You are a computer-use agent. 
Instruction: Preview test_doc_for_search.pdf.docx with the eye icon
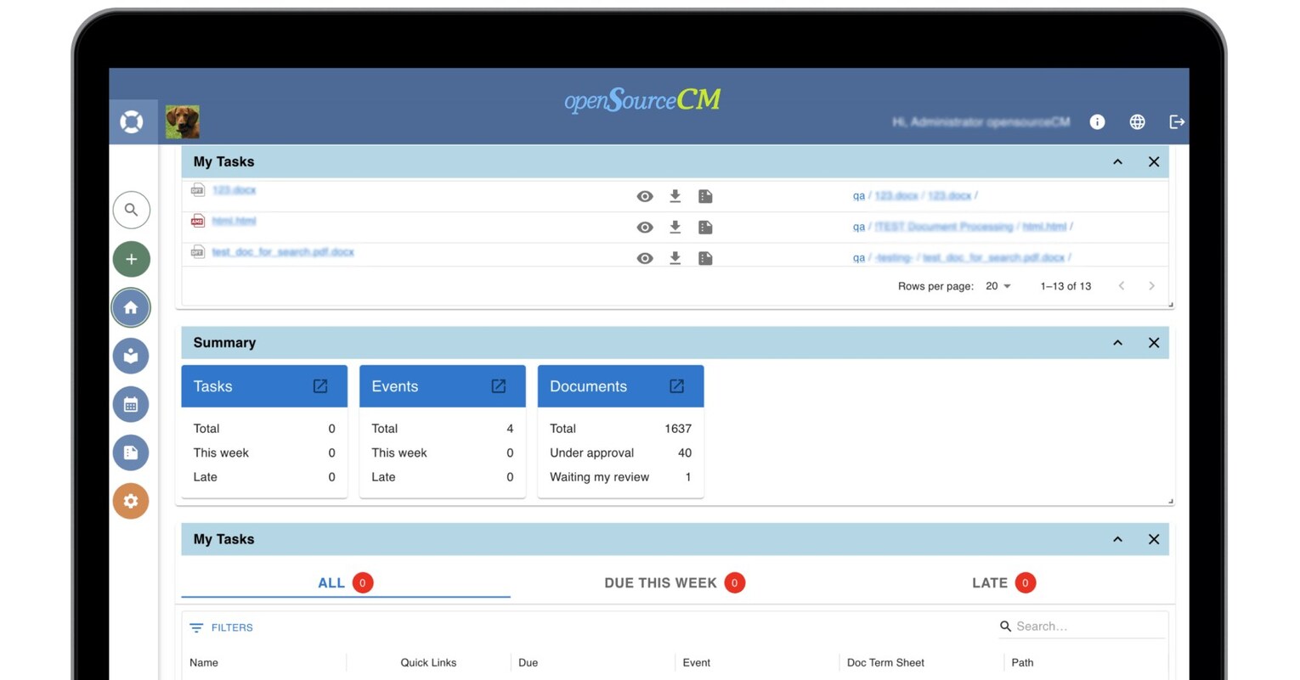point(645,257)
